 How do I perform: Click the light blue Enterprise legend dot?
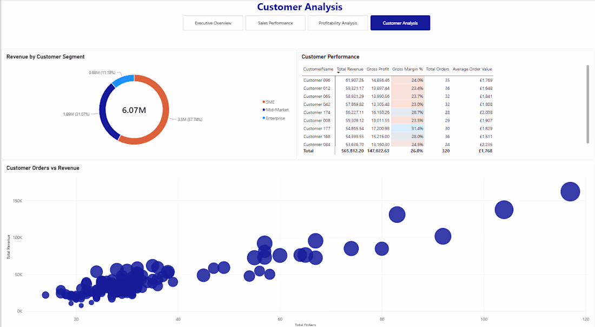(264, 118)
